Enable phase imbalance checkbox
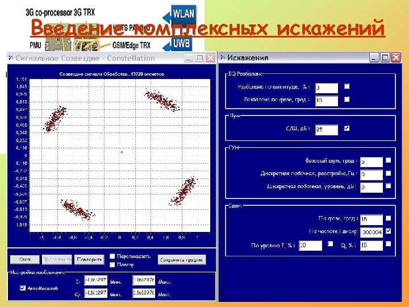Viewport: 409px width, 307px height. click(347, 99)
